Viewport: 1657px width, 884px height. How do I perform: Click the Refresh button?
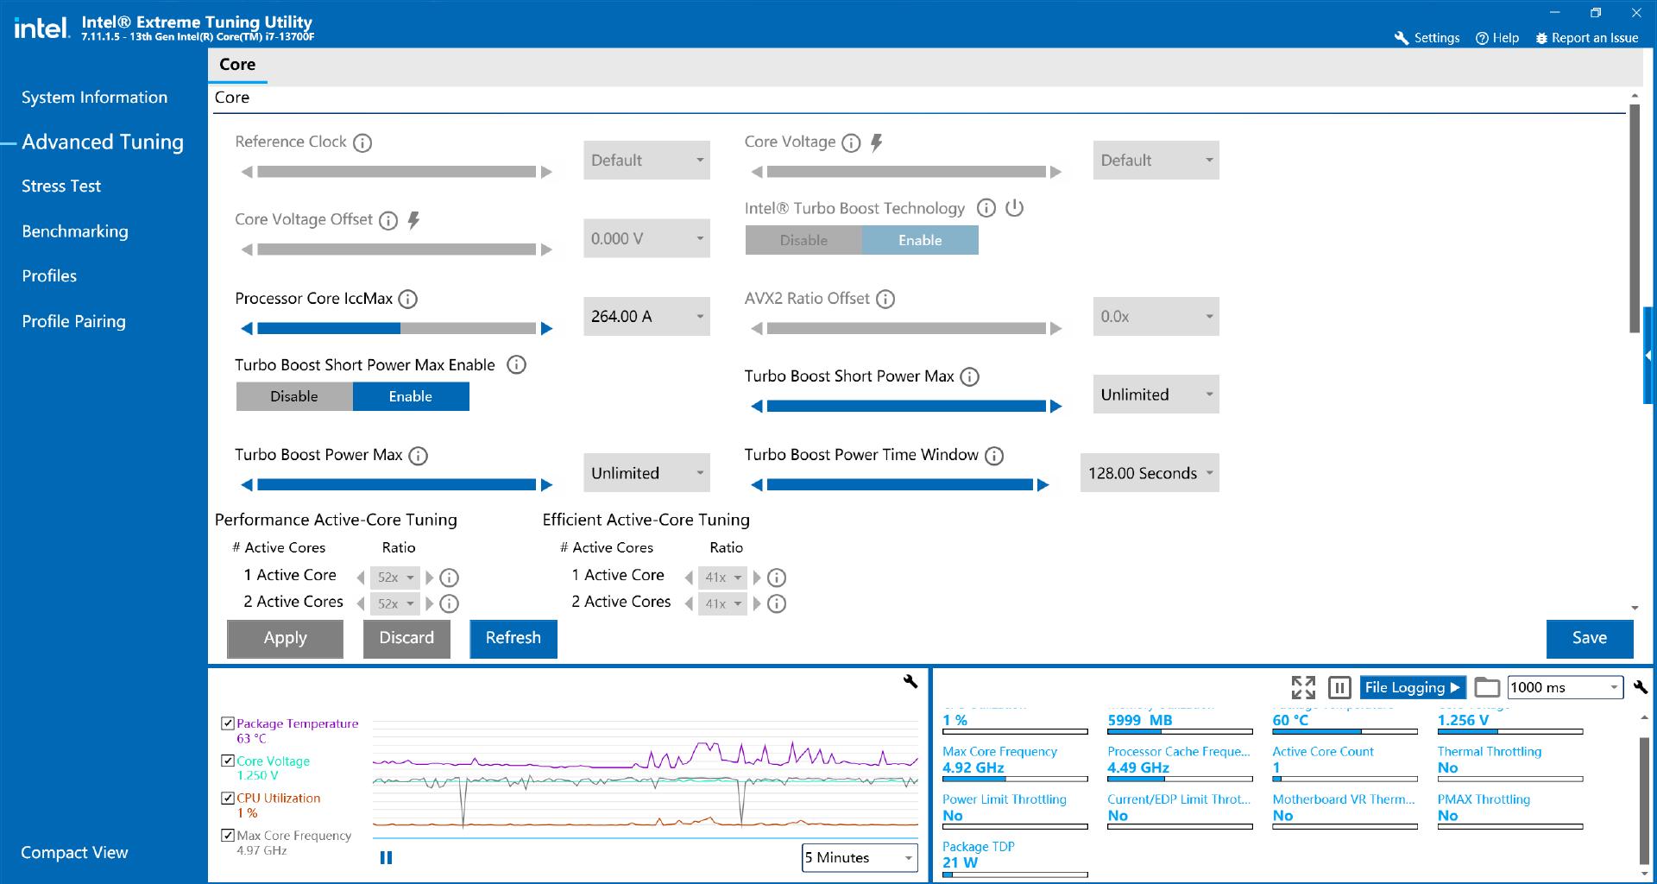(x=513, y=638)
